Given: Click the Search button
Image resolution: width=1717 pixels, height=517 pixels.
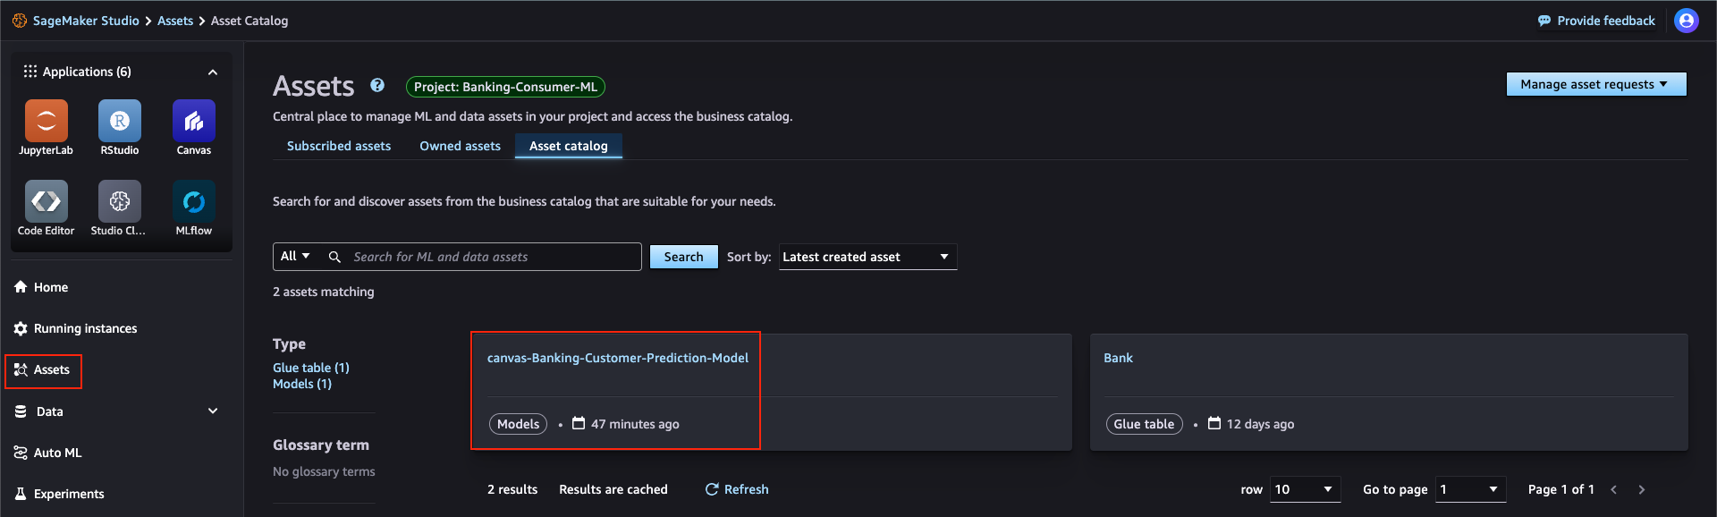Looking at the screenshot, I should (683, 257).
